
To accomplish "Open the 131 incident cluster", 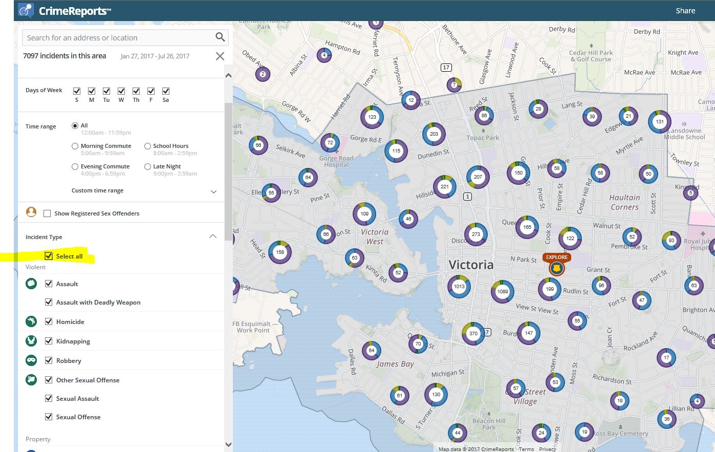I will point(660,122).
